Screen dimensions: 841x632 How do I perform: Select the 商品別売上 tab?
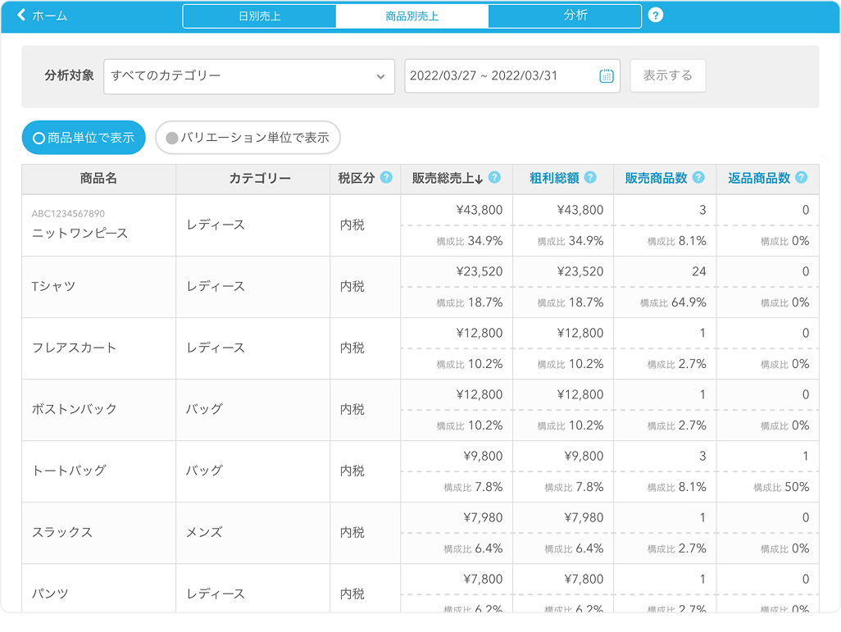tap(411, 16)
